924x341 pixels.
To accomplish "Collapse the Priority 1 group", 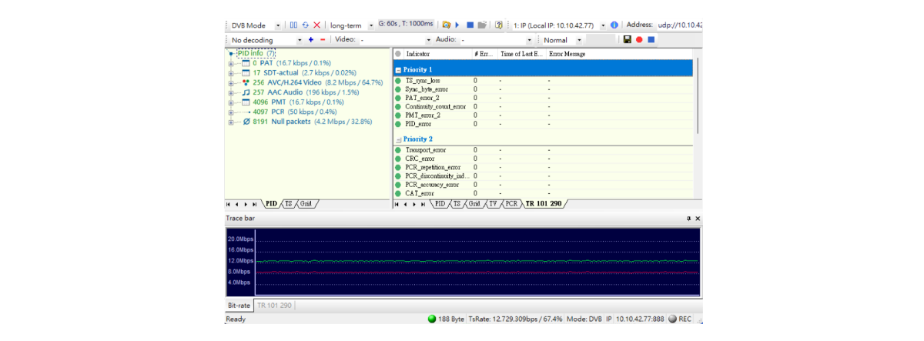I will [398, 69].
